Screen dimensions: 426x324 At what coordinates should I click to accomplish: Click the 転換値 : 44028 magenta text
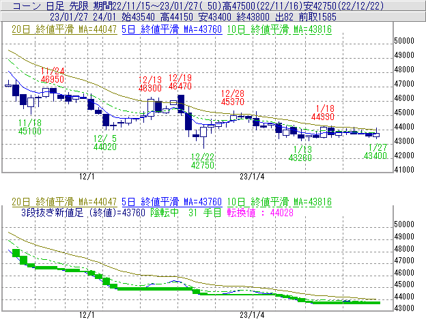pyautogui.click(x=260, y=212)
